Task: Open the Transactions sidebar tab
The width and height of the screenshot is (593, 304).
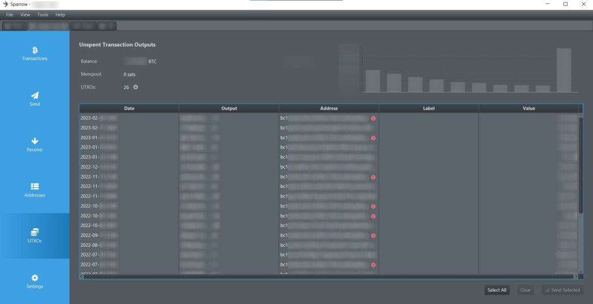Action: [35, 54]
